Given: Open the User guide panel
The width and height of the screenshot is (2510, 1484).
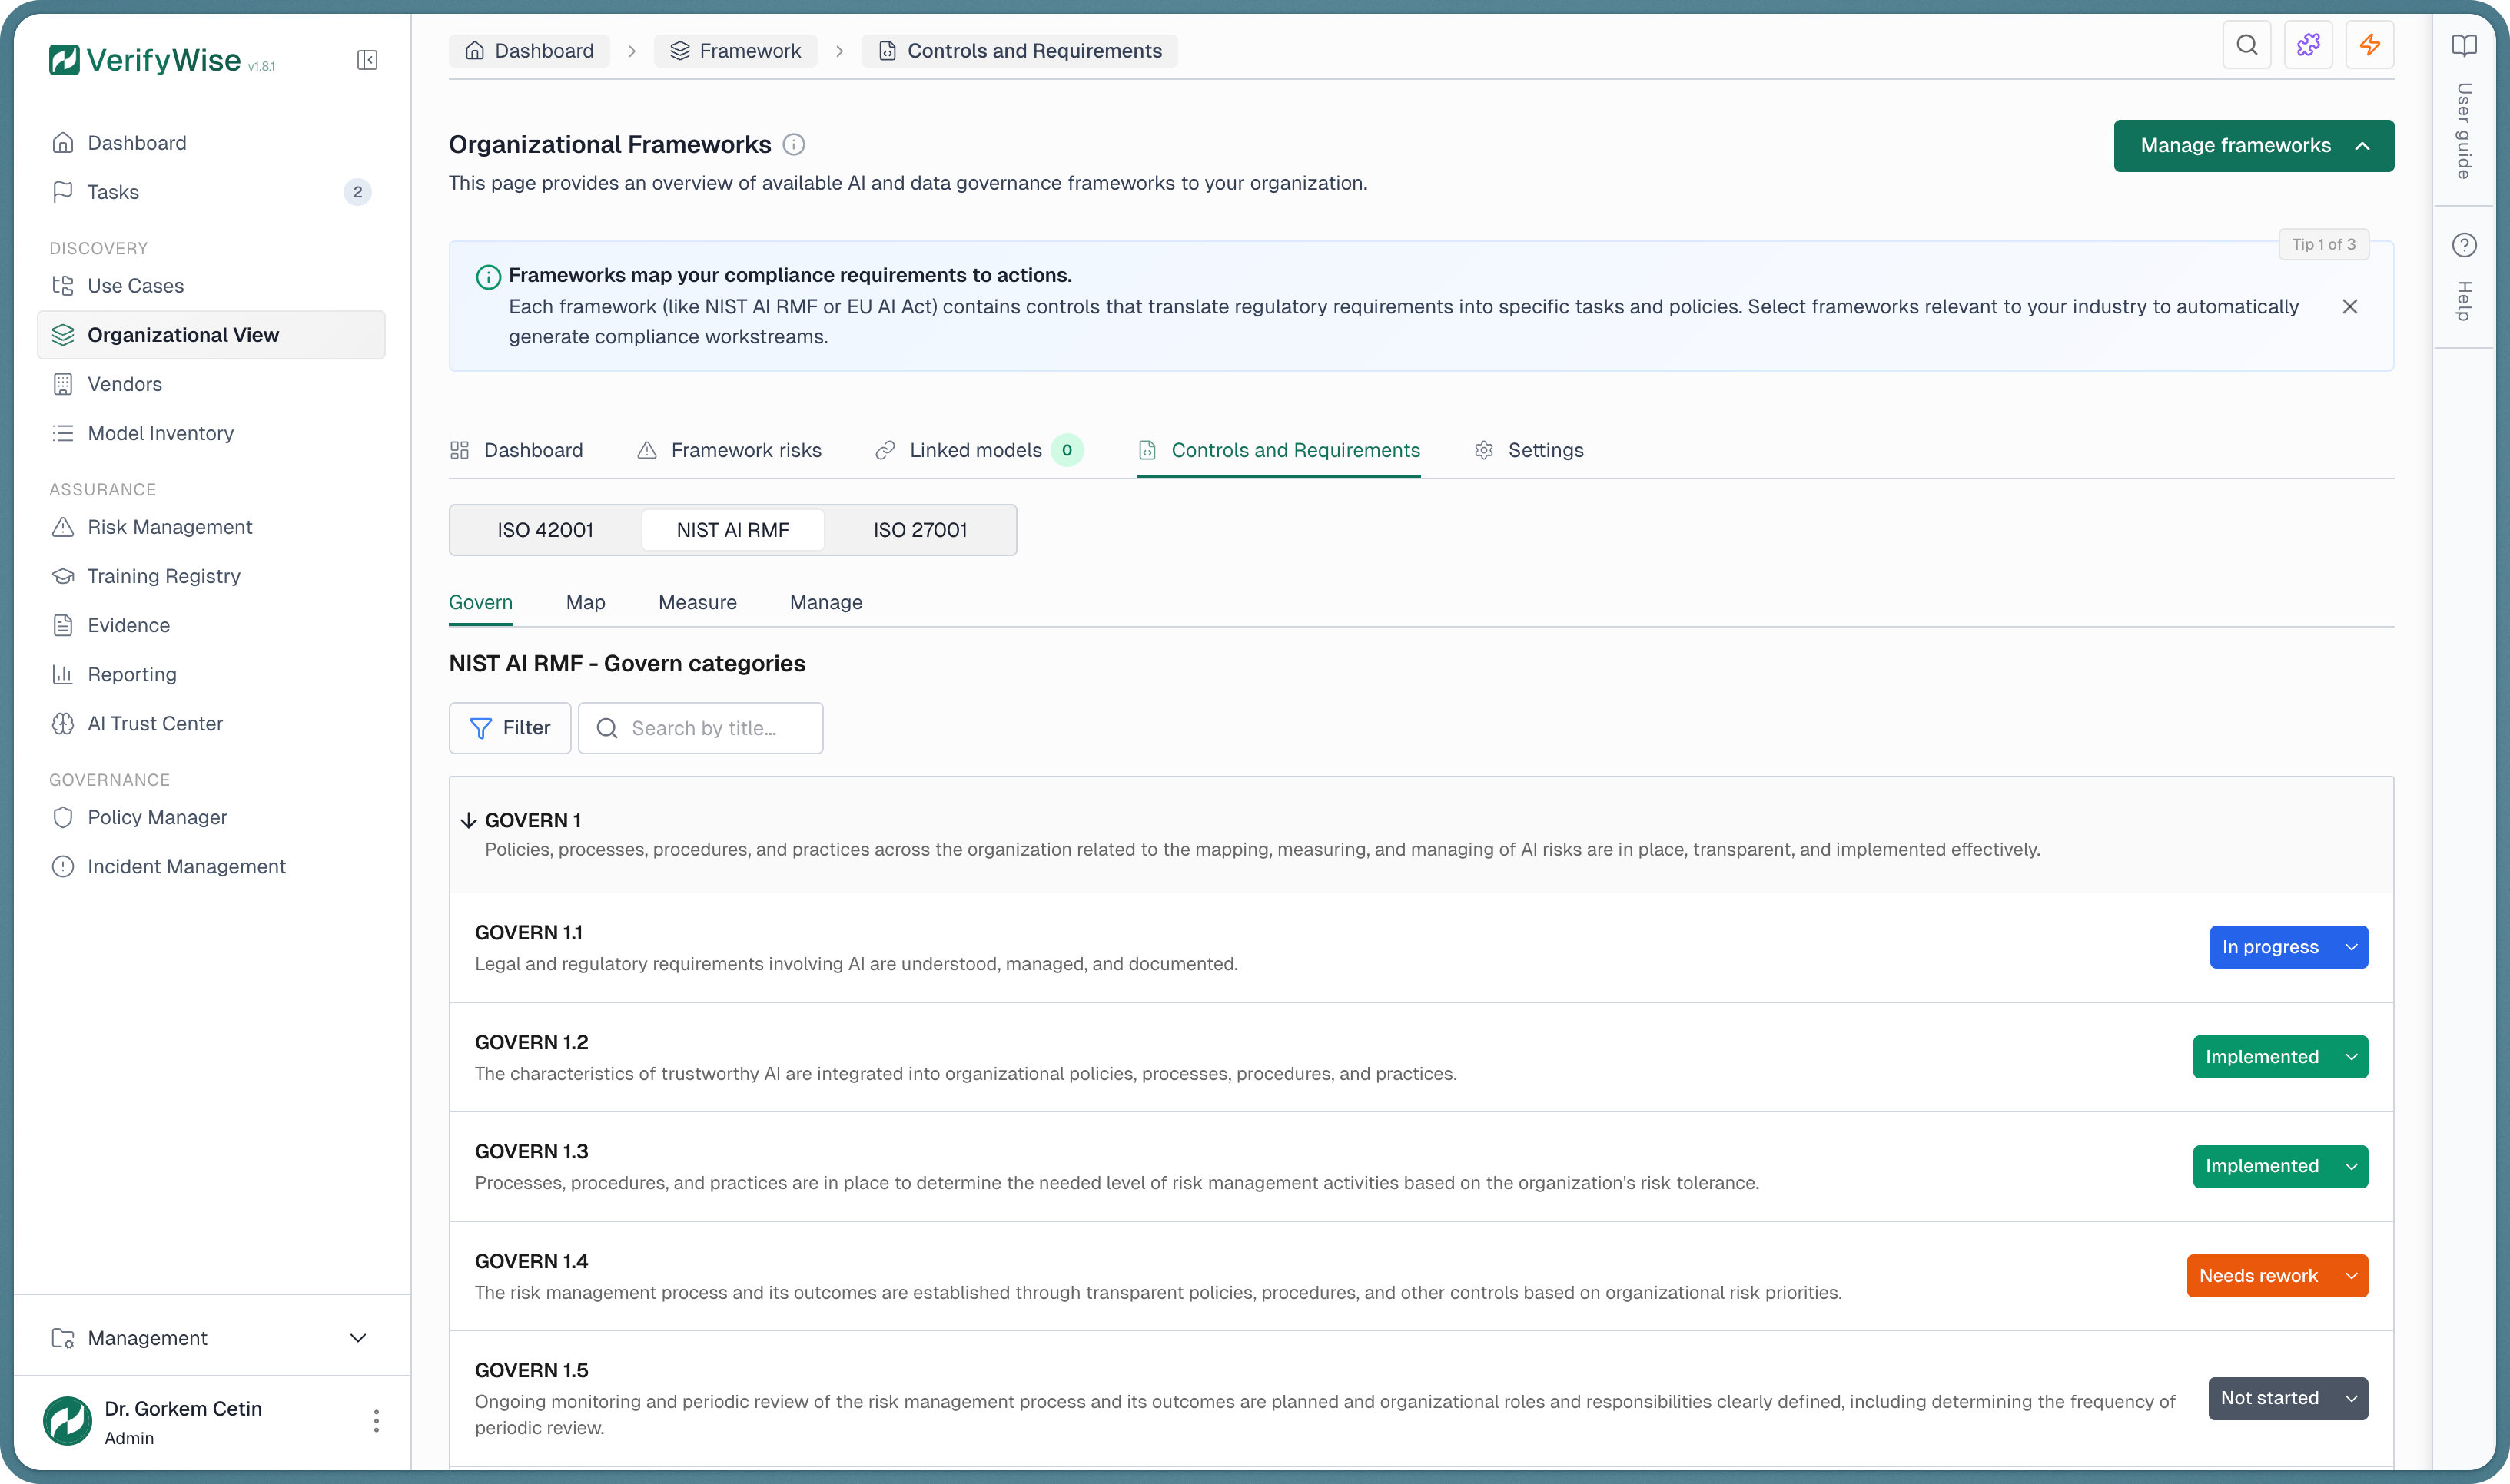Looking at the screenshot, I should (2465, 120).
